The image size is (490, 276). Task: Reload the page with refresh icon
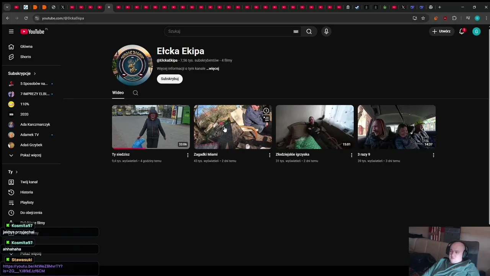click(x=26, y=18)
